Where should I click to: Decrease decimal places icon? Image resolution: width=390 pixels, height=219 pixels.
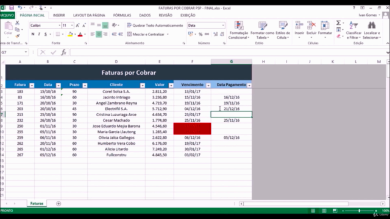tap(222, 34)
